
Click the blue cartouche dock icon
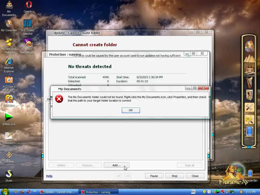(x=249, y=131)
